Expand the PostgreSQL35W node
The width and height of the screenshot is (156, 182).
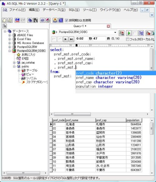tap(10, 47)
